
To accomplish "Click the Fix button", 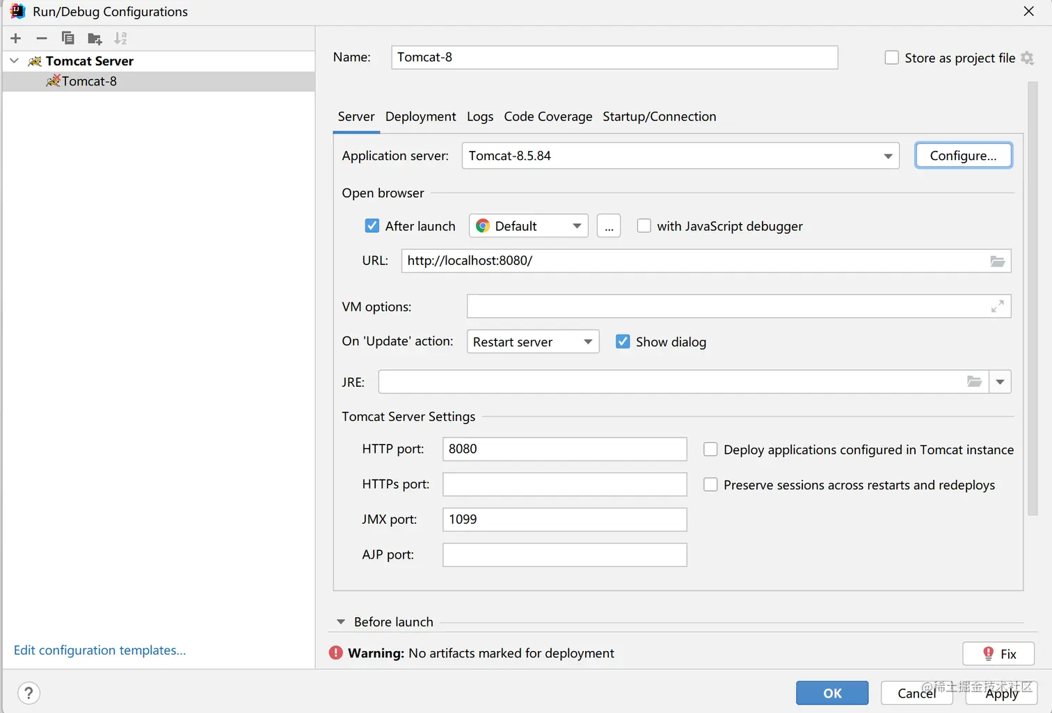I will point(998,654).
